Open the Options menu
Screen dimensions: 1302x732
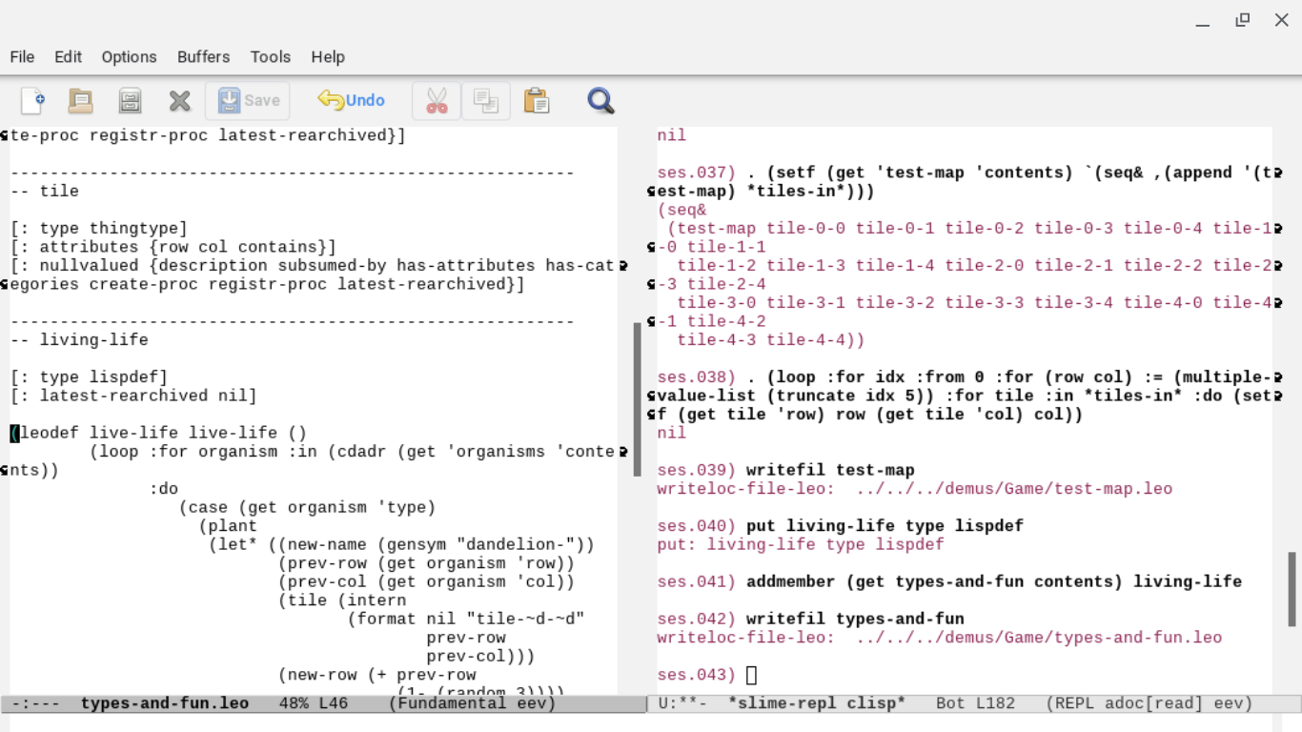coord(129,57)
